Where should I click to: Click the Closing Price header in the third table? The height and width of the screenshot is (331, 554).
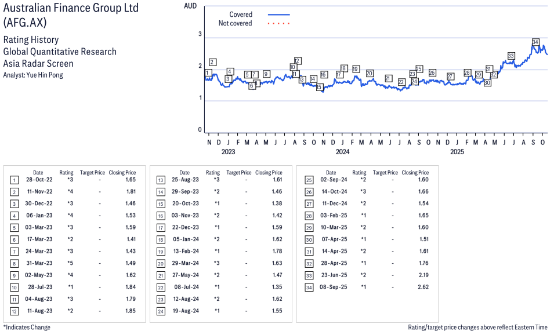coord(415,172)
